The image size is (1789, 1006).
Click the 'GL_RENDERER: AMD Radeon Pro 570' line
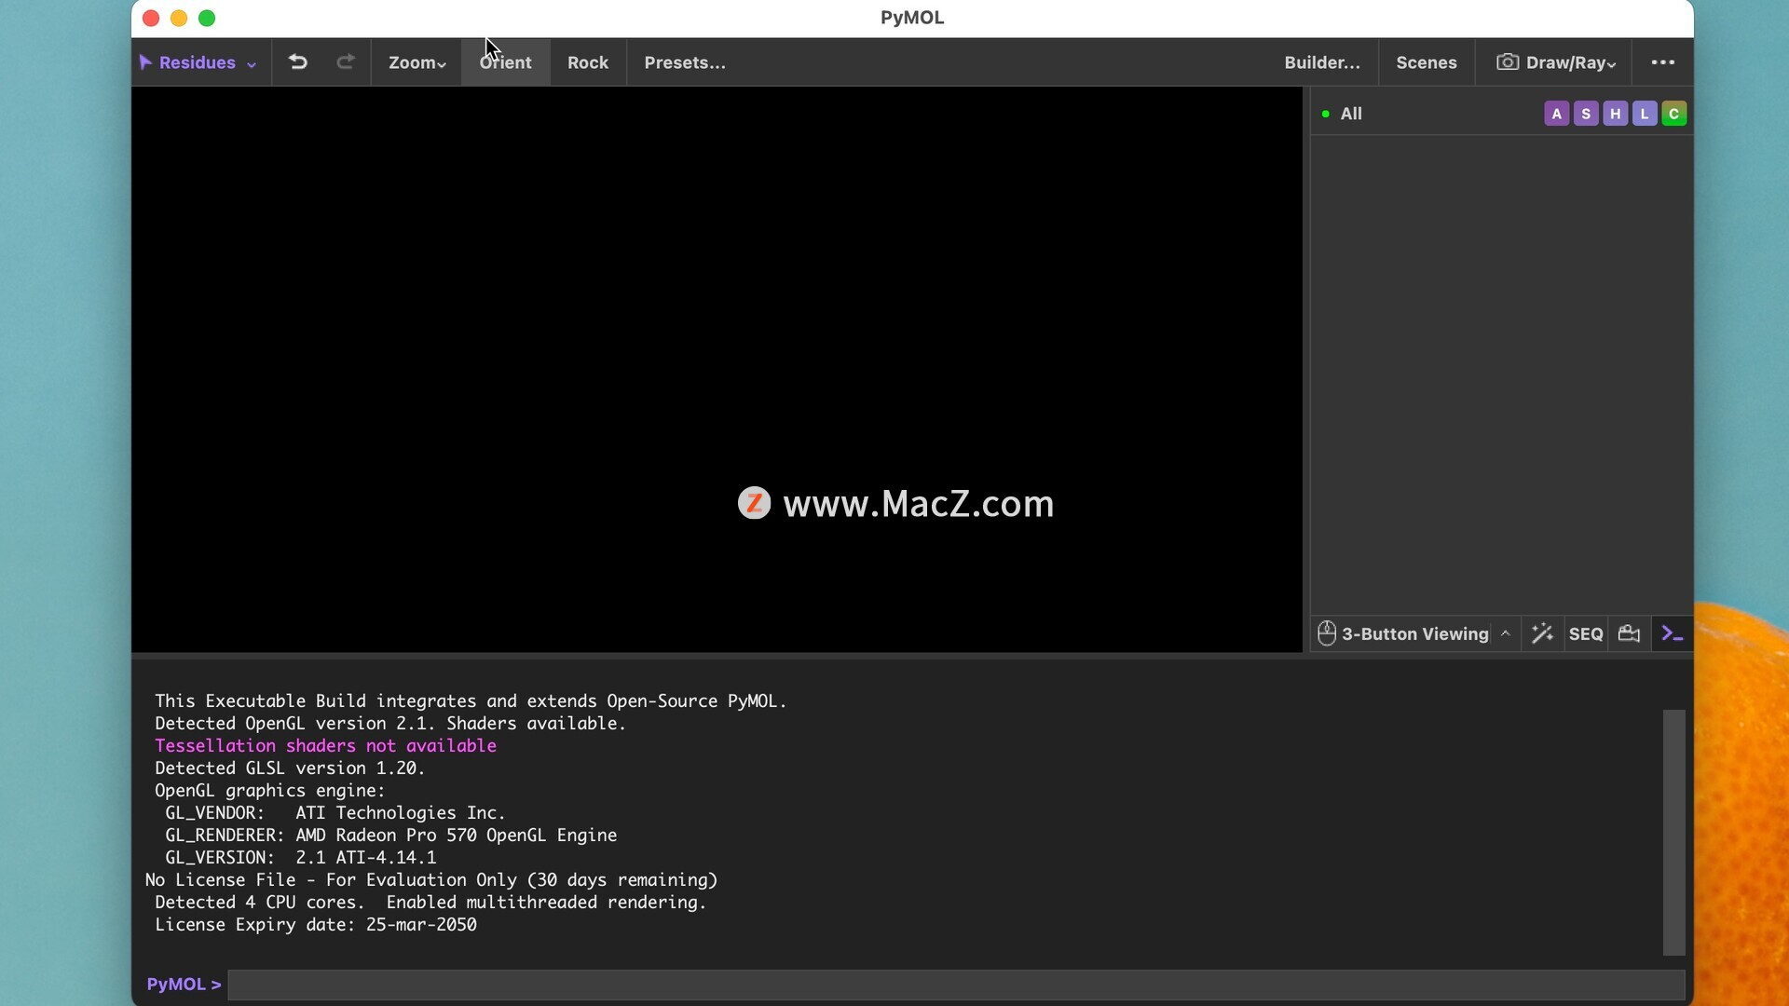click(391, 836)
